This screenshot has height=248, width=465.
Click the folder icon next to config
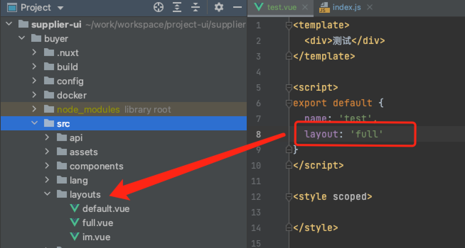click(x=49, y=81)
